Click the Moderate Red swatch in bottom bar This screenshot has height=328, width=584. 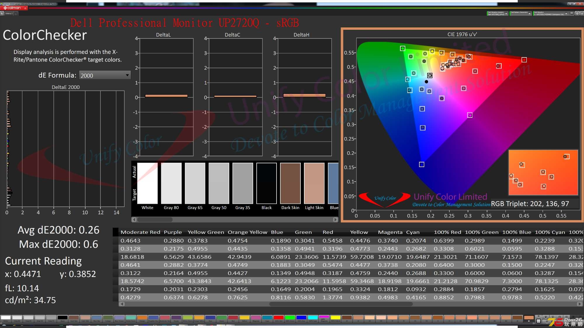point(165,318)
